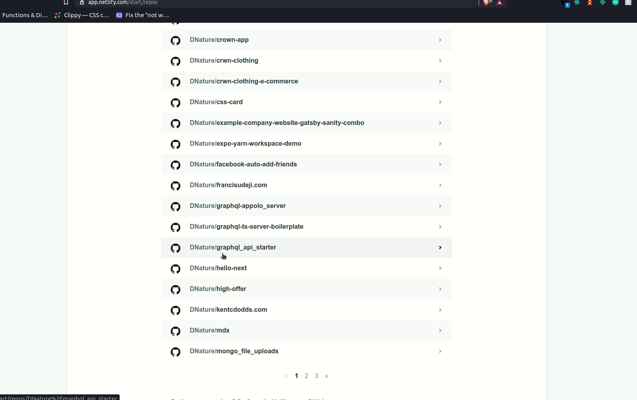Image resolution: width=637 pixels, height=400 pixels.
Task: Click GitHub icon beside example-company-website-gatsby-sanity-combo
Action: tap(176, 123)
